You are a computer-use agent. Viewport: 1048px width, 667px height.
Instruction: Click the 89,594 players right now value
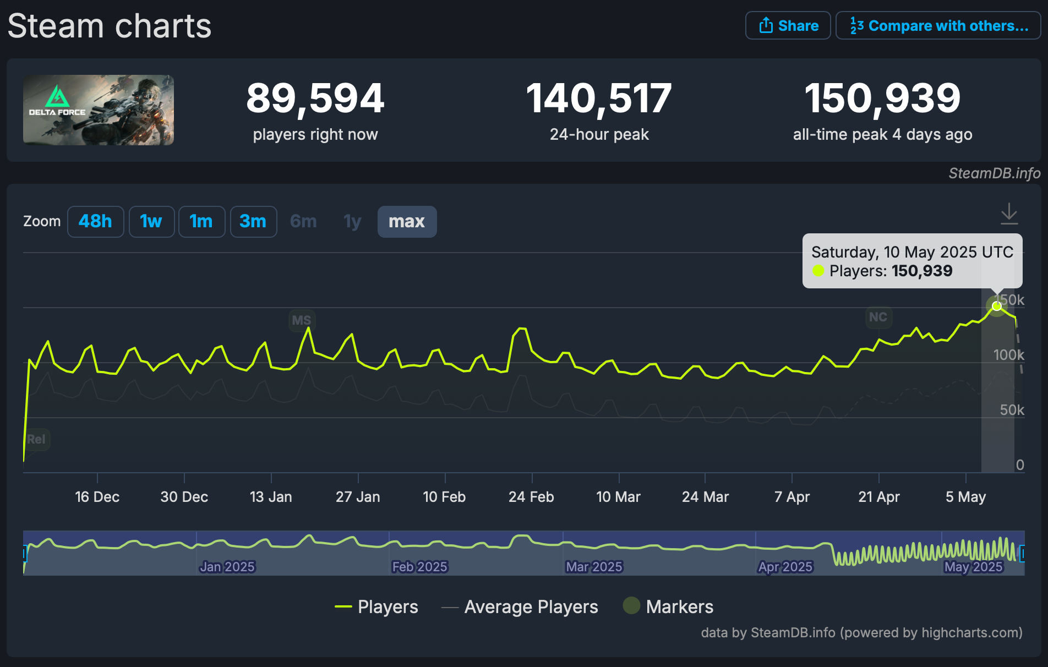click(x=315, y=99)
